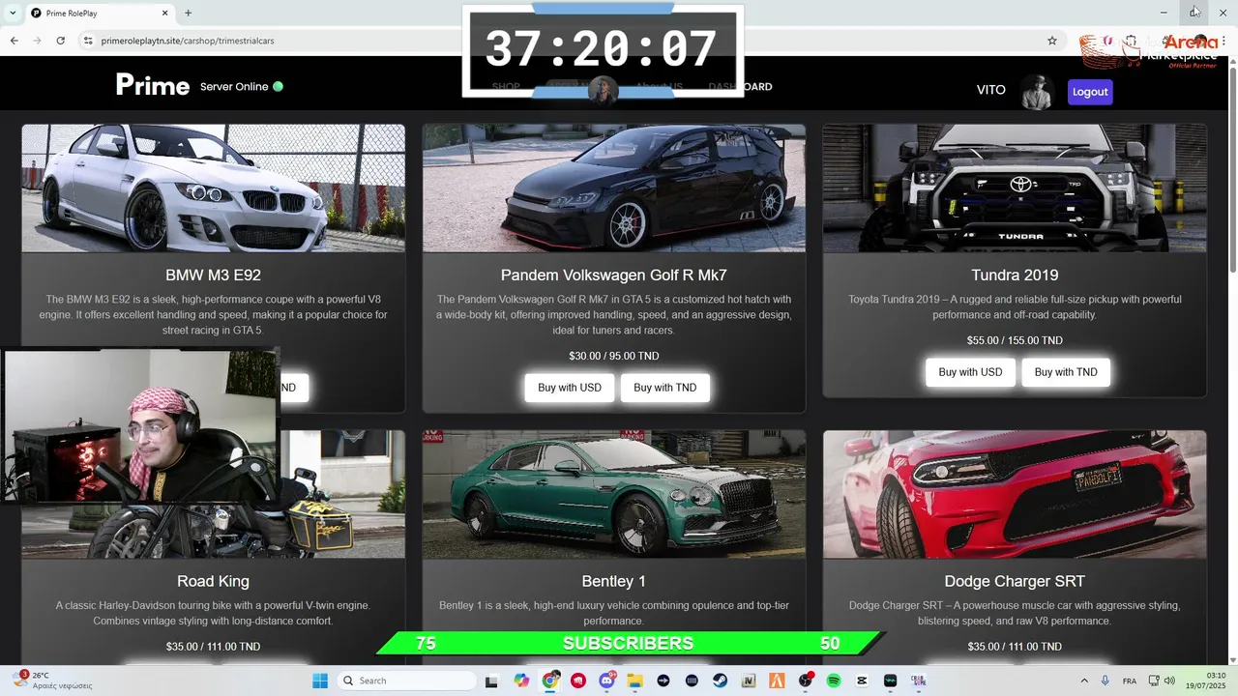
Task: Open Discord from the taskbar
Action: point(607,681)
